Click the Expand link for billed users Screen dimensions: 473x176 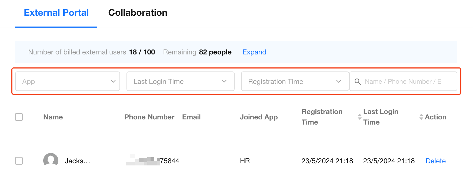254,52
